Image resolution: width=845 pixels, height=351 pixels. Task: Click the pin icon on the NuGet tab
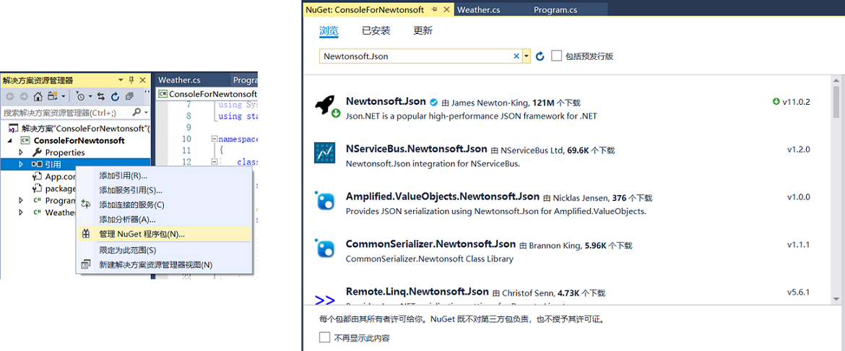point(434,9)
